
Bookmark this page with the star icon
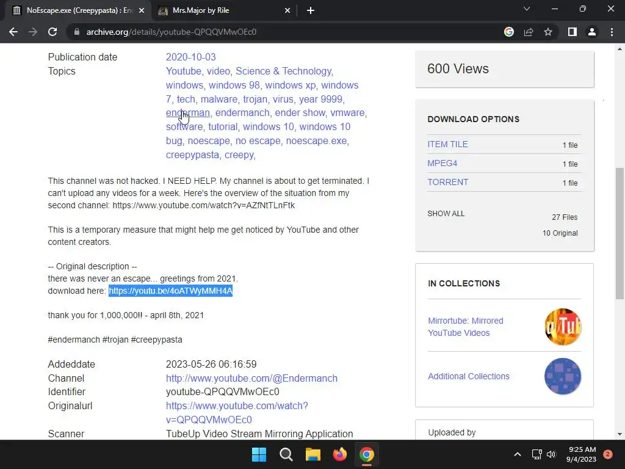pyautogui.click(x=548, y=32)
